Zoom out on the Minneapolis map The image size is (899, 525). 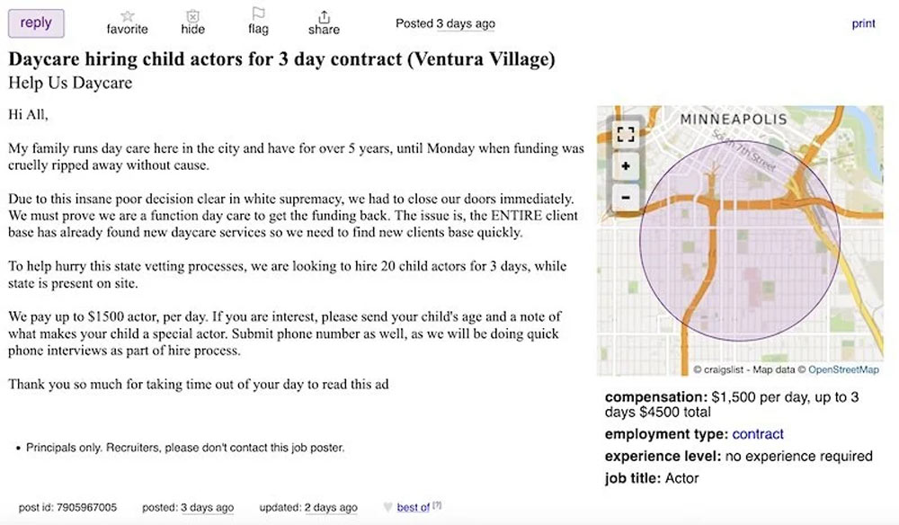click(625, 197)
